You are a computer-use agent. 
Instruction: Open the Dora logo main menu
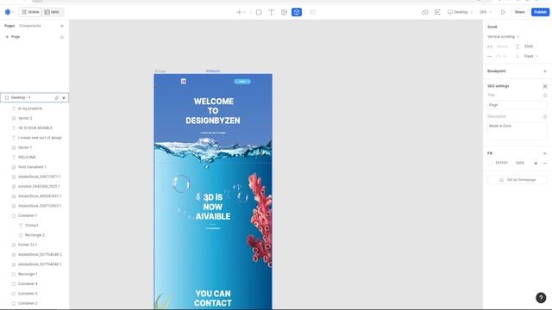9,12
